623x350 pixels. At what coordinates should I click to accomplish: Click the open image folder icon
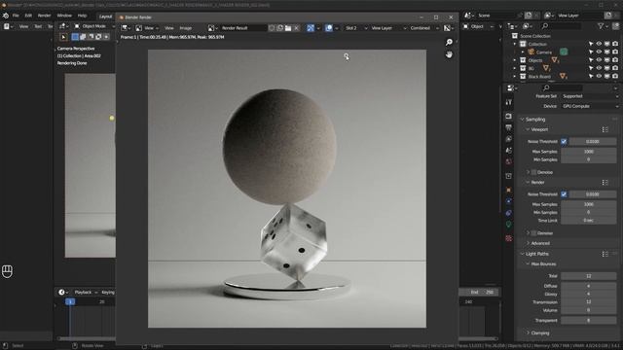click(288, 28)
